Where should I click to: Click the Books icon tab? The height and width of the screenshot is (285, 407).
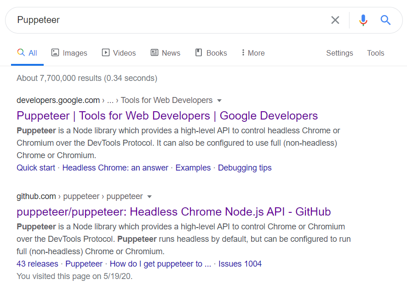(199, 52)
